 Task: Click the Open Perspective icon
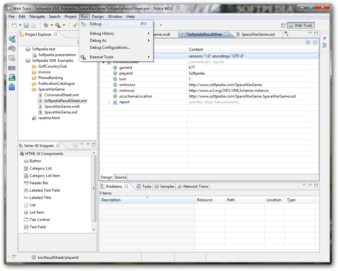point(283,25)
